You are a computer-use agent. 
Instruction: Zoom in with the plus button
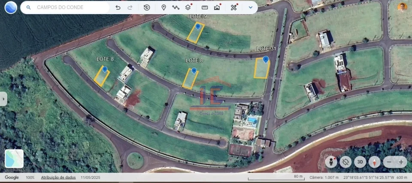tap(401, 162)
